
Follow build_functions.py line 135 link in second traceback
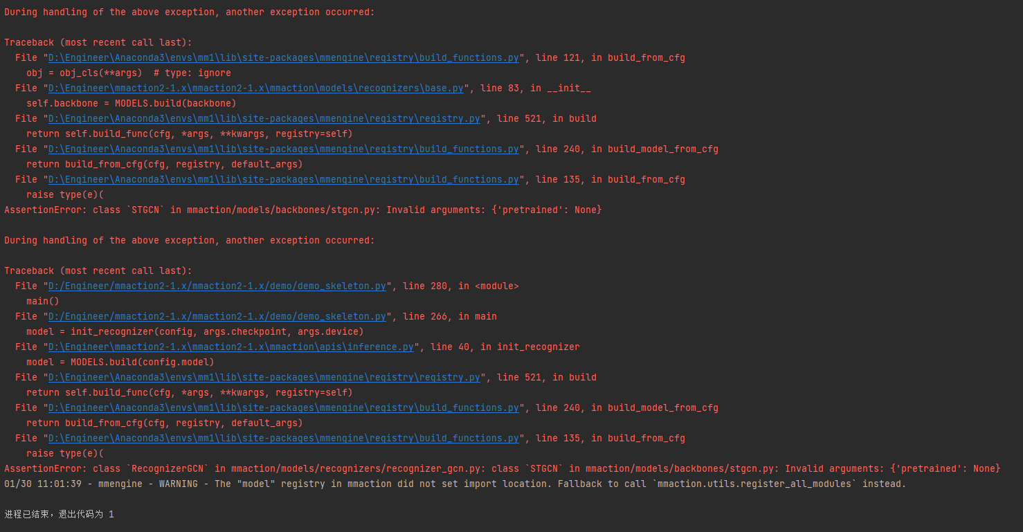coord(281,438)
